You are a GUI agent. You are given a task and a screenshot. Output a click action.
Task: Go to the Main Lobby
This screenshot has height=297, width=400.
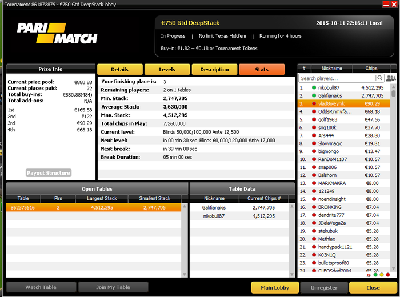275,287
